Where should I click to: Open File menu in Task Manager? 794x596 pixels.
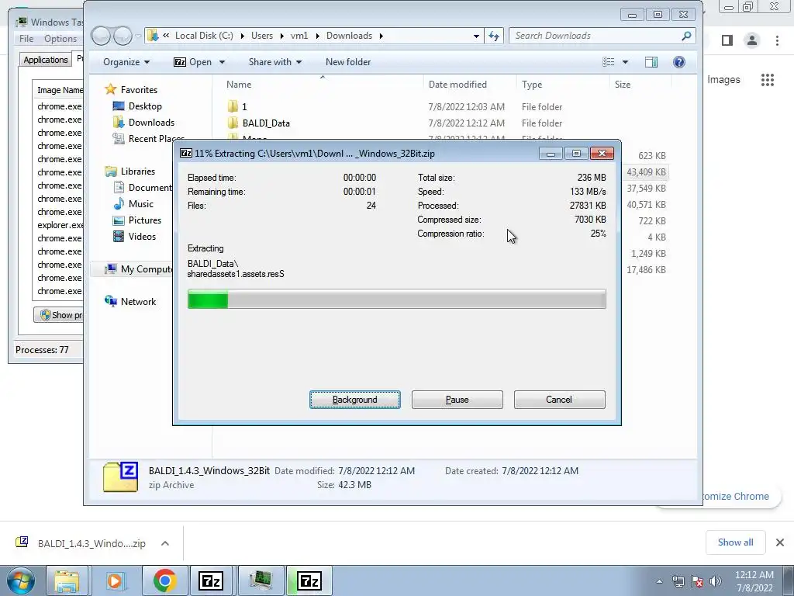(x=26, y=39)
